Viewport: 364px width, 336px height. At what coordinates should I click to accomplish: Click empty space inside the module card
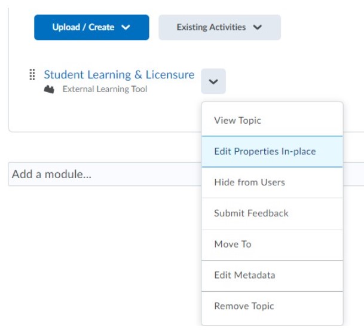coord(105,114)
